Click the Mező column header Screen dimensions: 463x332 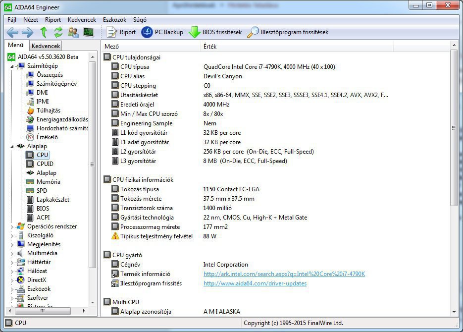click(151, 47)
